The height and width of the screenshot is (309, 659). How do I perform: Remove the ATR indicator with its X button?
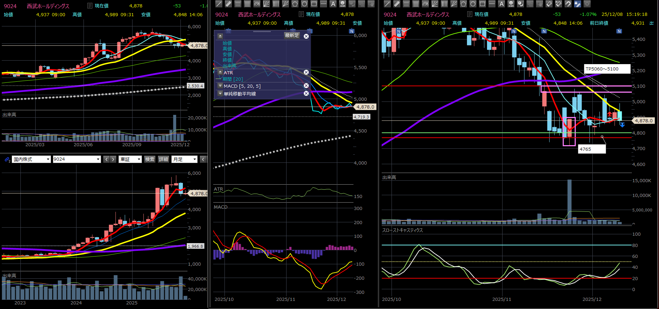[306, 72]
